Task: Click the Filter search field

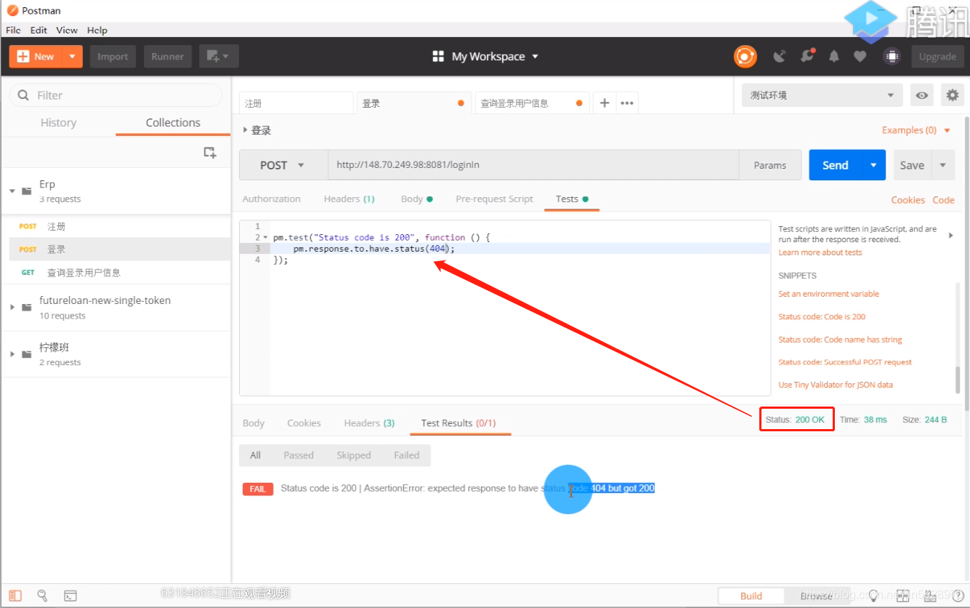Action: coord(116,95)
